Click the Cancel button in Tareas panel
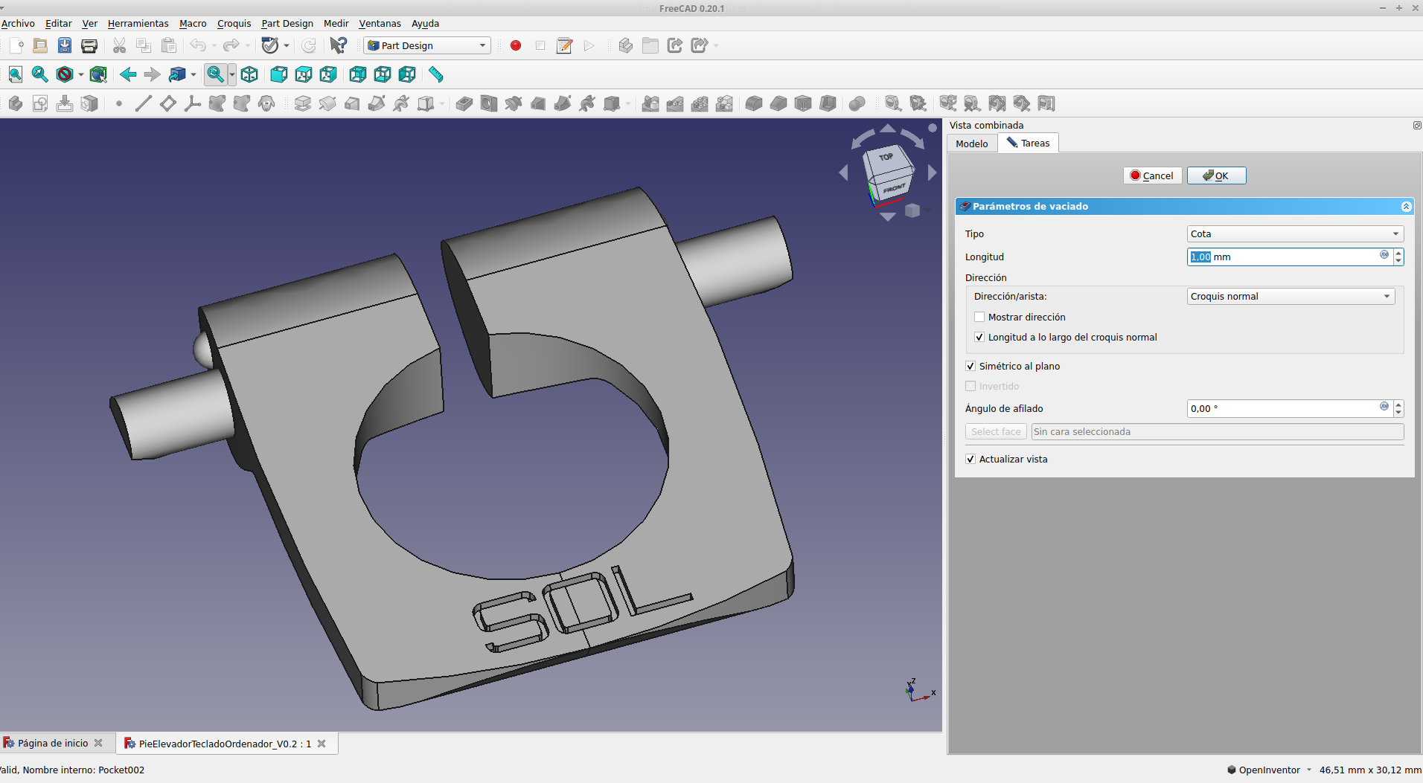1423x783 pixels. [1151, 175]
